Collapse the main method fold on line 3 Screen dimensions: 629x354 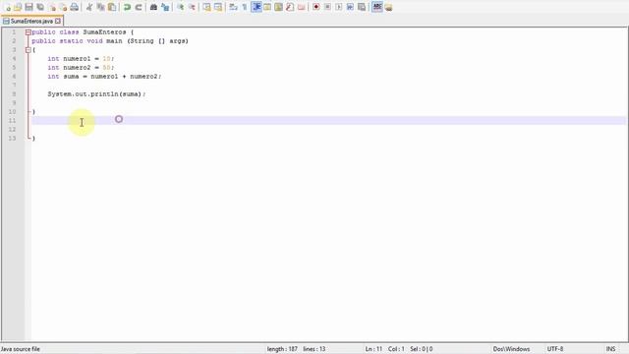(x=29, y=50)
